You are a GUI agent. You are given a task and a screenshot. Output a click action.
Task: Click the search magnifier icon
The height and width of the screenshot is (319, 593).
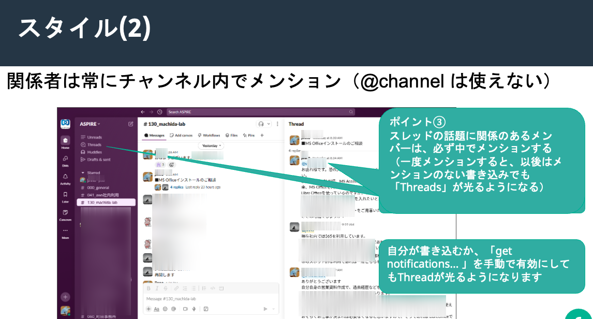[x=351, y=112]
